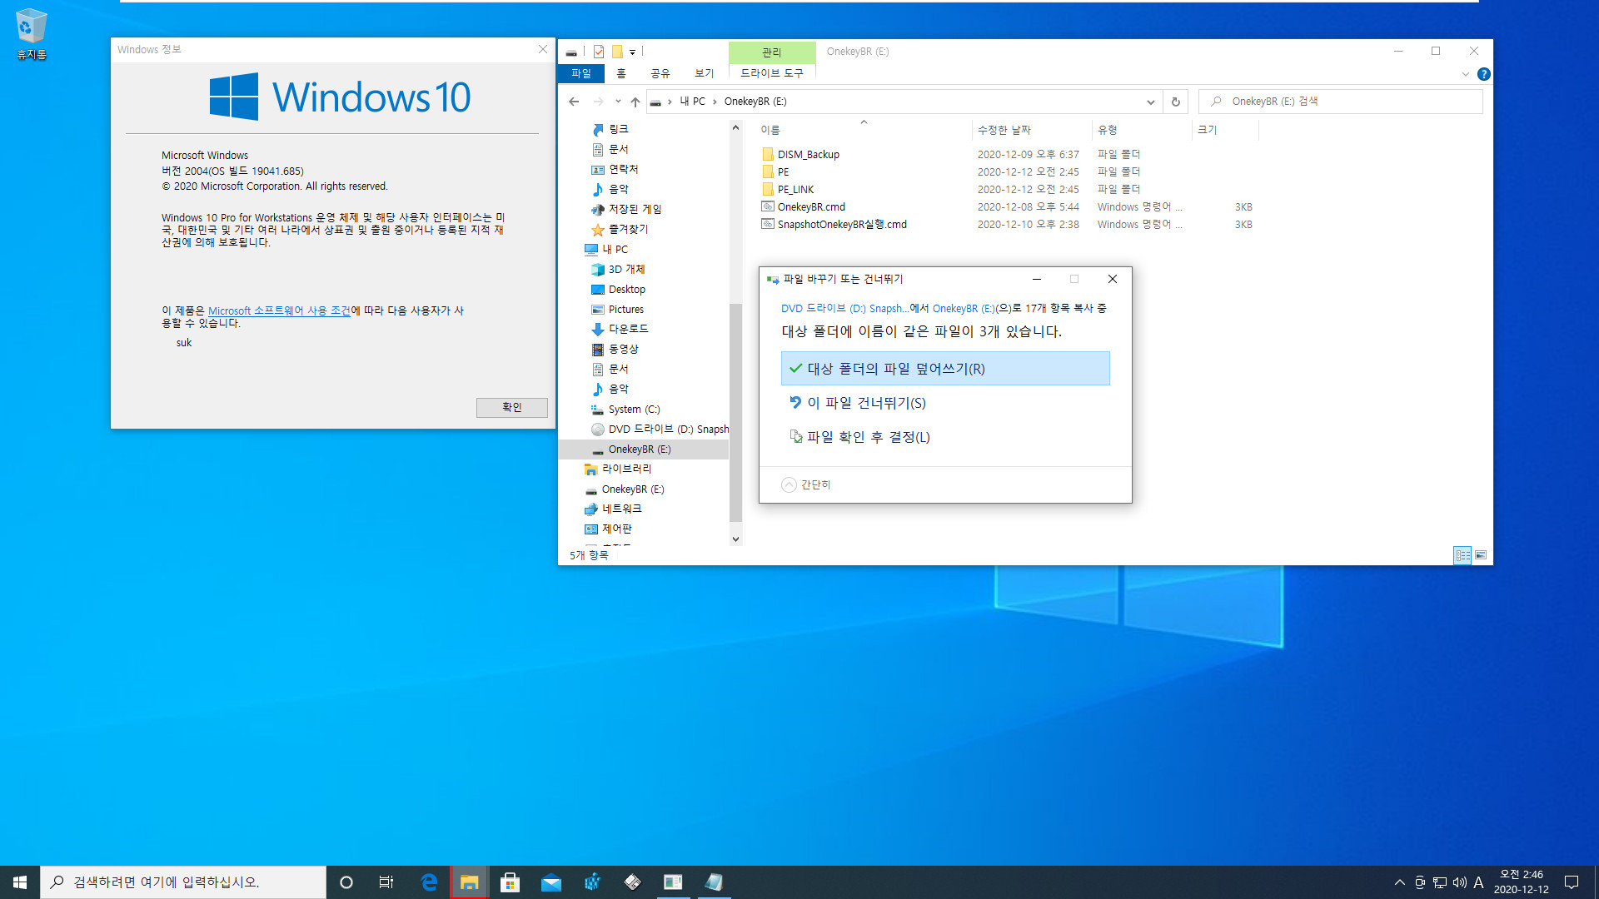Switch to details view layout icon

point(1462,555)
